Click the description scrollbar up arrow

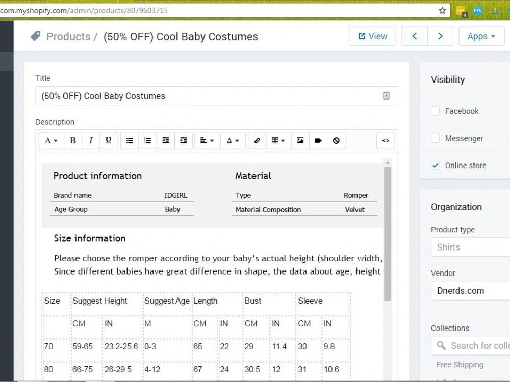click(x=388, y=162)
